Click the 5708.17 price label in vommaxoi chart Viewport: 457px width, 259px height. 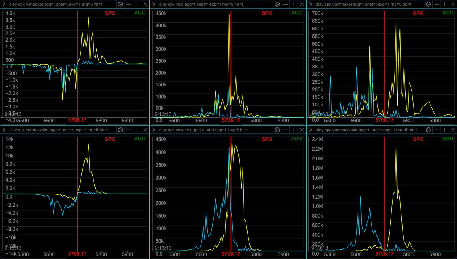pos(385,120)
